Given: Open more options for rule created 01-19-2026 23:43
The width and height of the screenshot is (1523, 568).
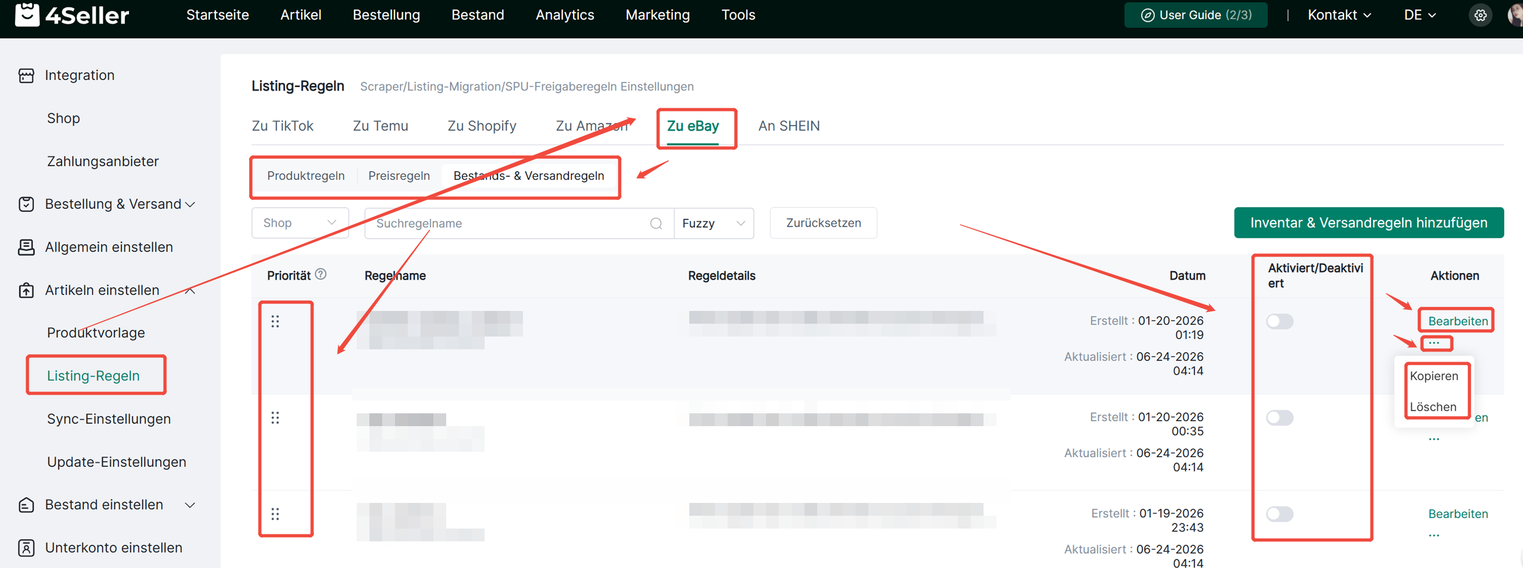Looking at the screenshot, I should (x=1434, y=535).
